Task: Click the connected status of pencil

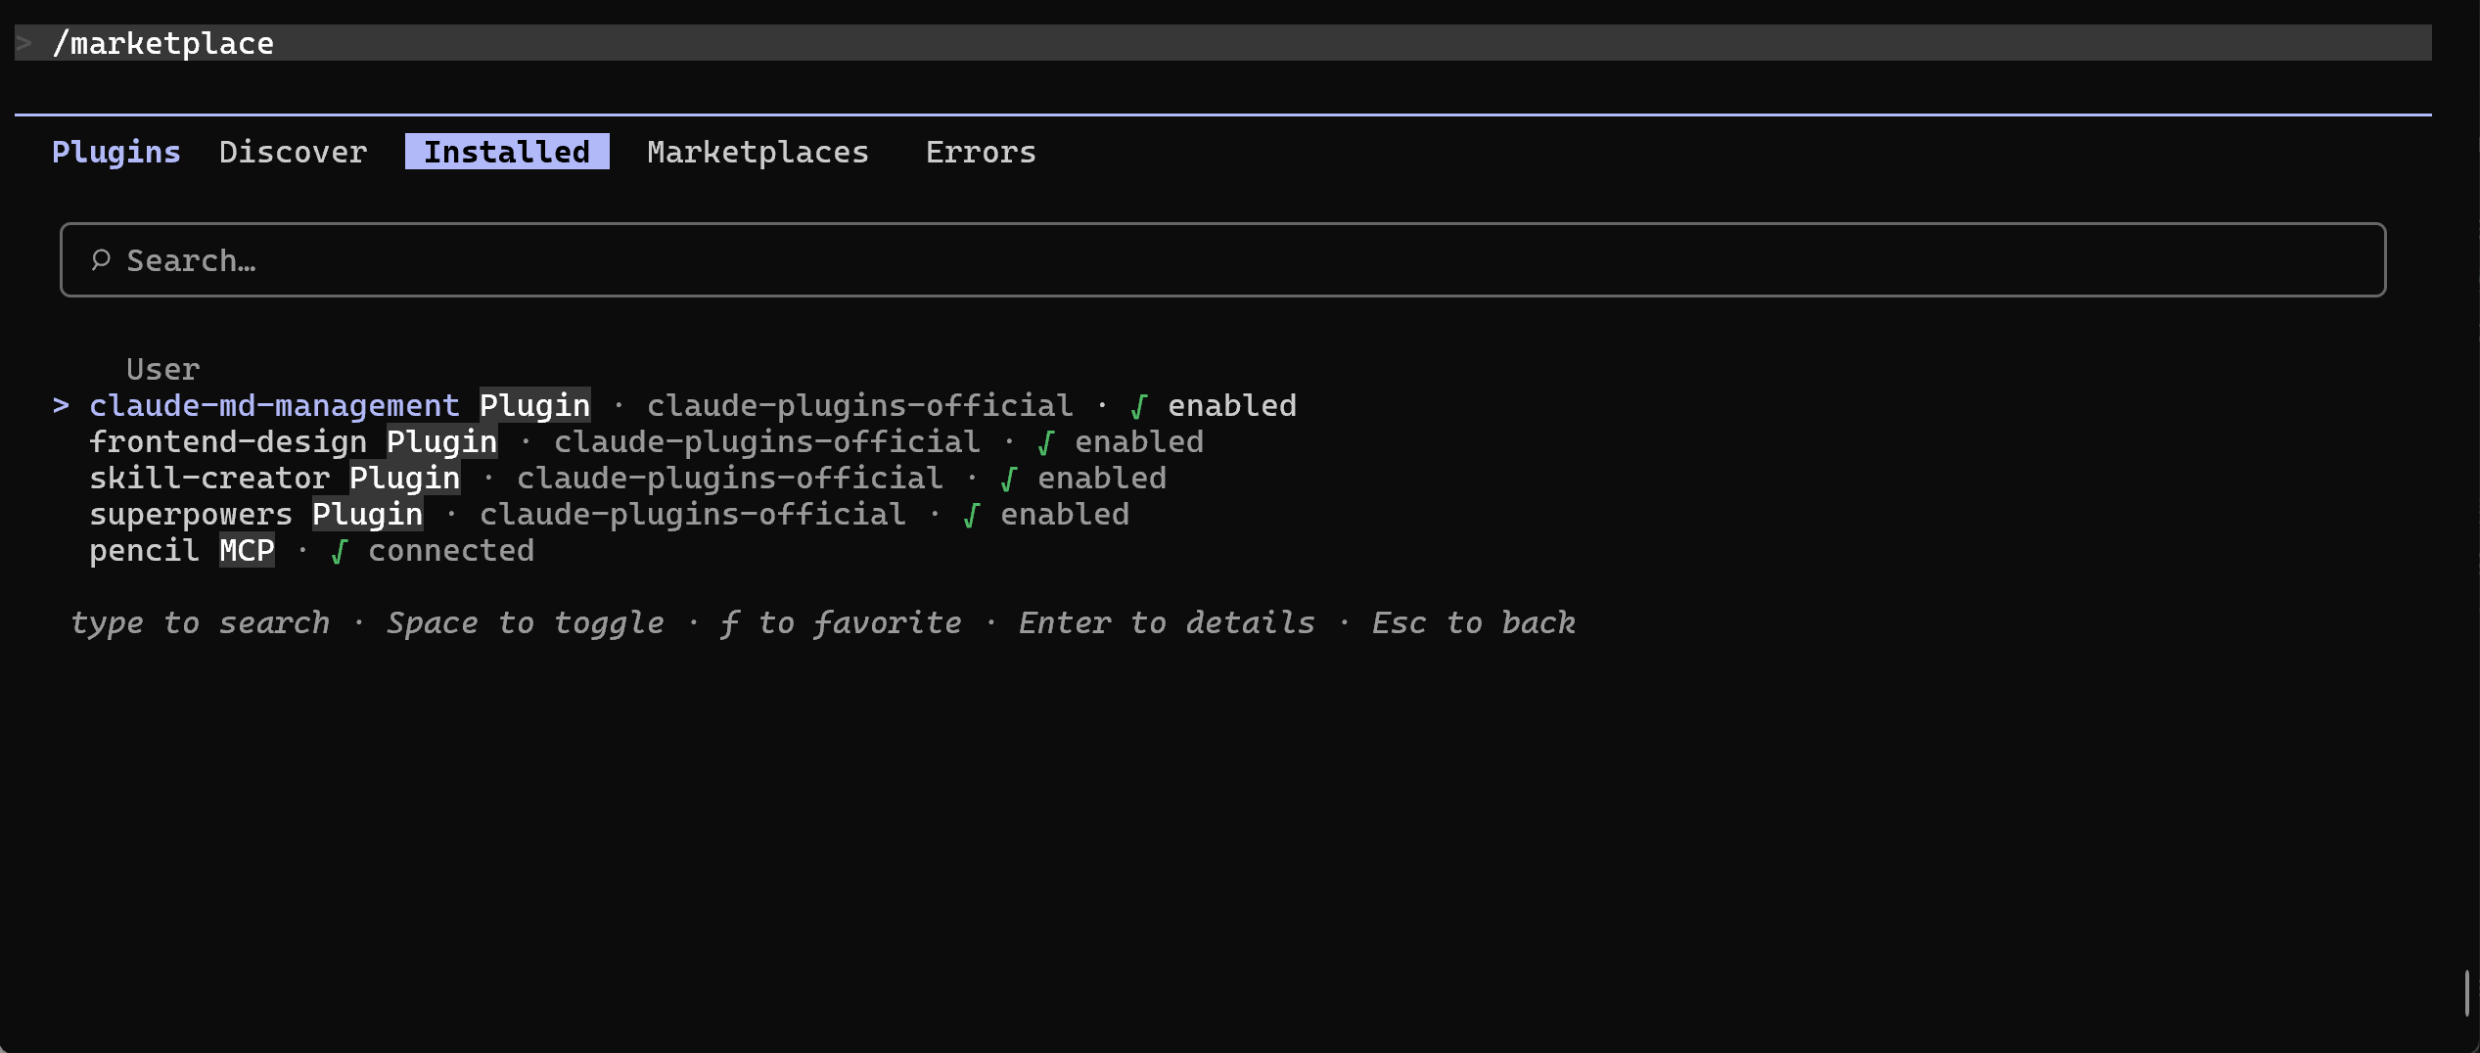Action: pyautogui.click(x=451, y=551)
